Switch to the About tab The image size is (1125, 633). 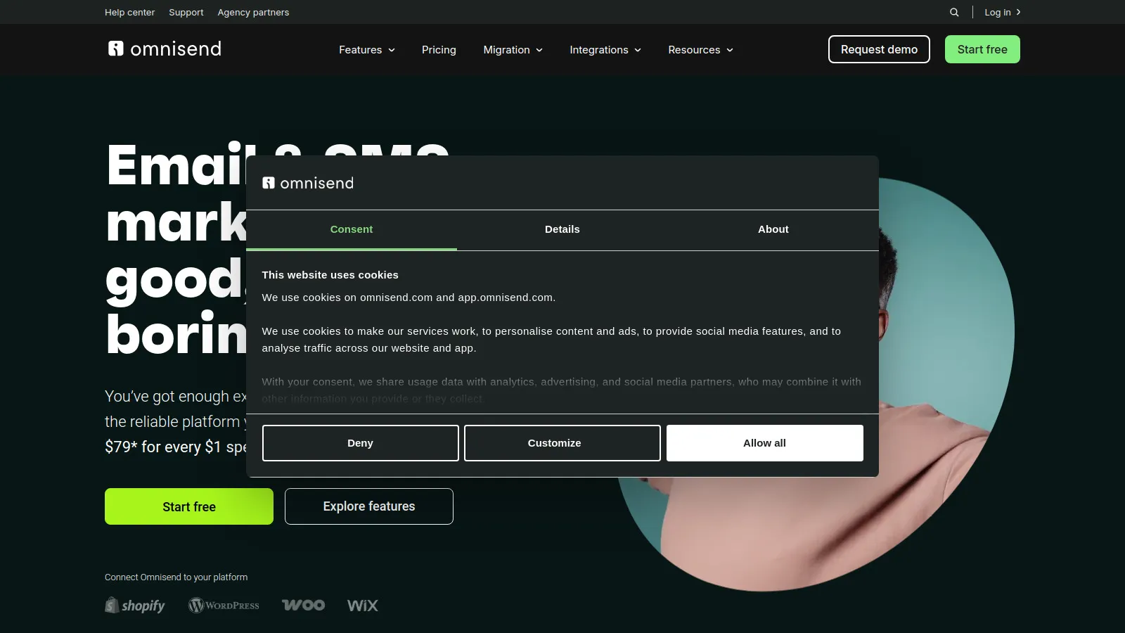point(773,229)
